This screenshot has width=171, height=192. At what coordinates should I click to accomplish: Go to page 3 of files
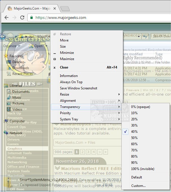(88, 152)
